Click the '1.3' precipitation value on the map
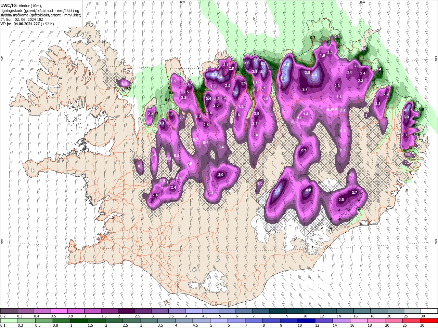The image size is (438, 328). tap(211, 193)
